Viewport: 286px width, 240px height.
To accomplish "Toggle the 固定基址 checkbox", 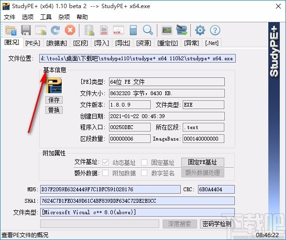I will (x=144, y=162).
